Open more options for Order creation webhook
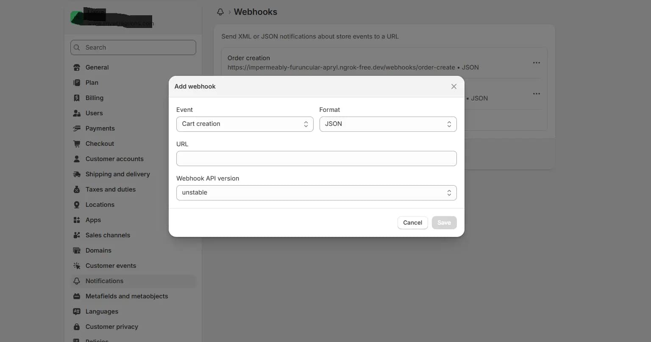The height and width of the screenshot is (342, 651). point(536,63)
